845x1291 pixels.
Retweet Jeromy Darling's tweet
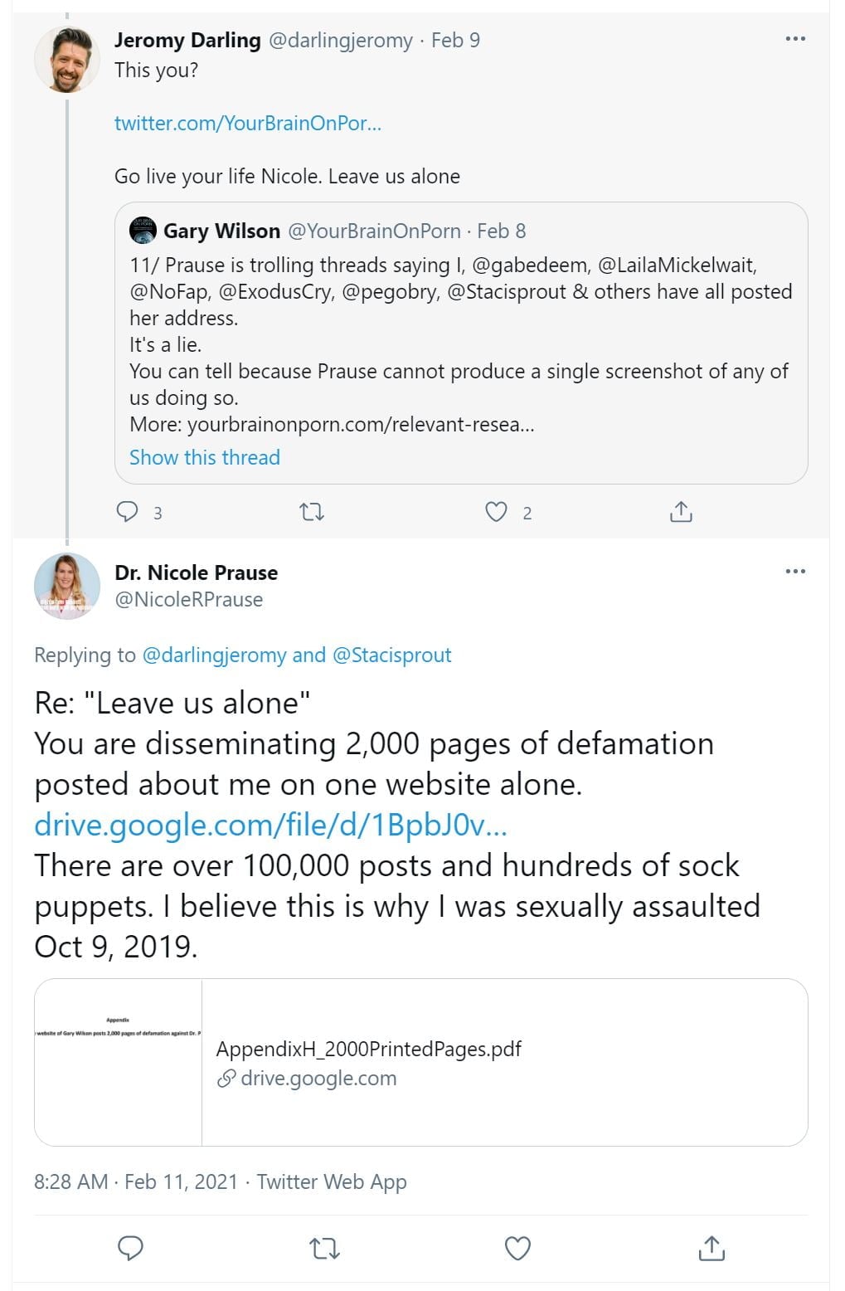pos(312,512)
